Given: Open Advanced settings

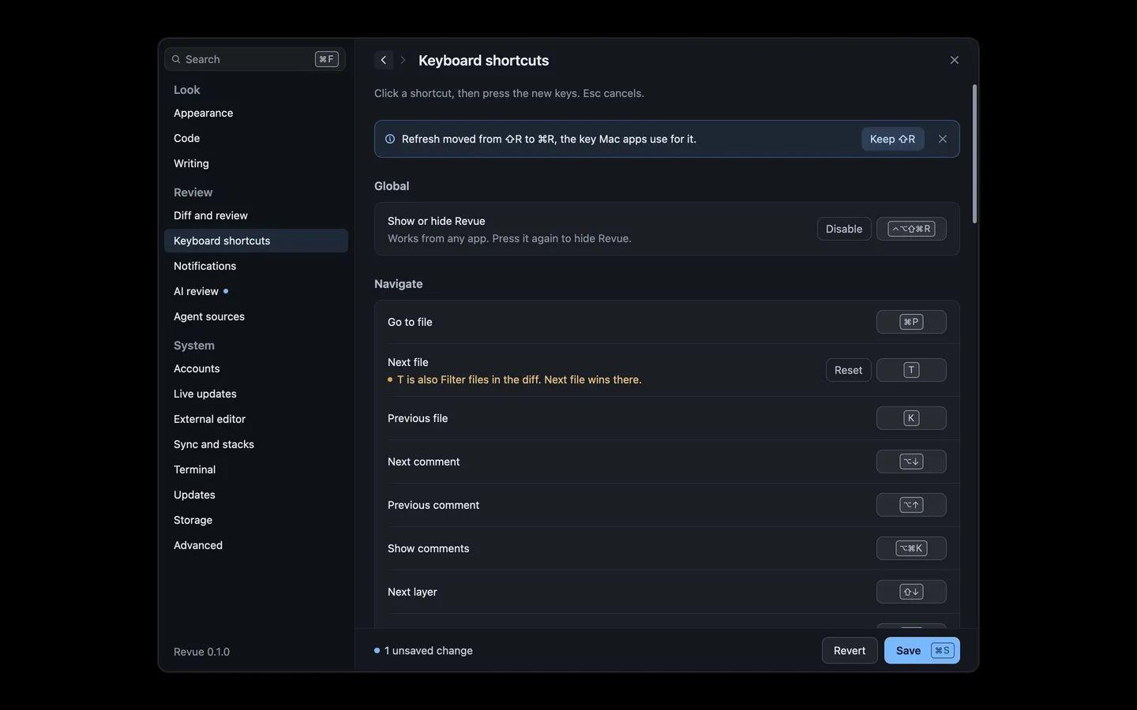Looking at the screenshot, I should tap(256, 545).
